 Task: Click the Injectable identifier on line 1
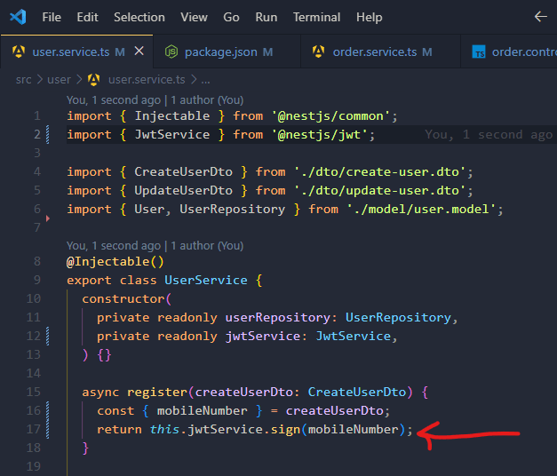pyautogui.click(x=172, y=116)
